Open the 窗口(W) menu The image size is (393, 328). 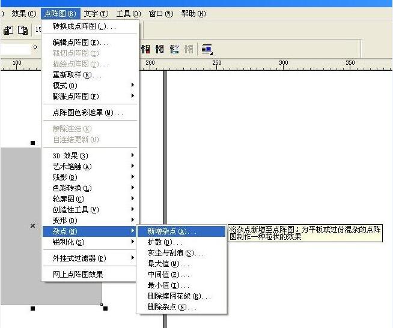click(161, 14)
